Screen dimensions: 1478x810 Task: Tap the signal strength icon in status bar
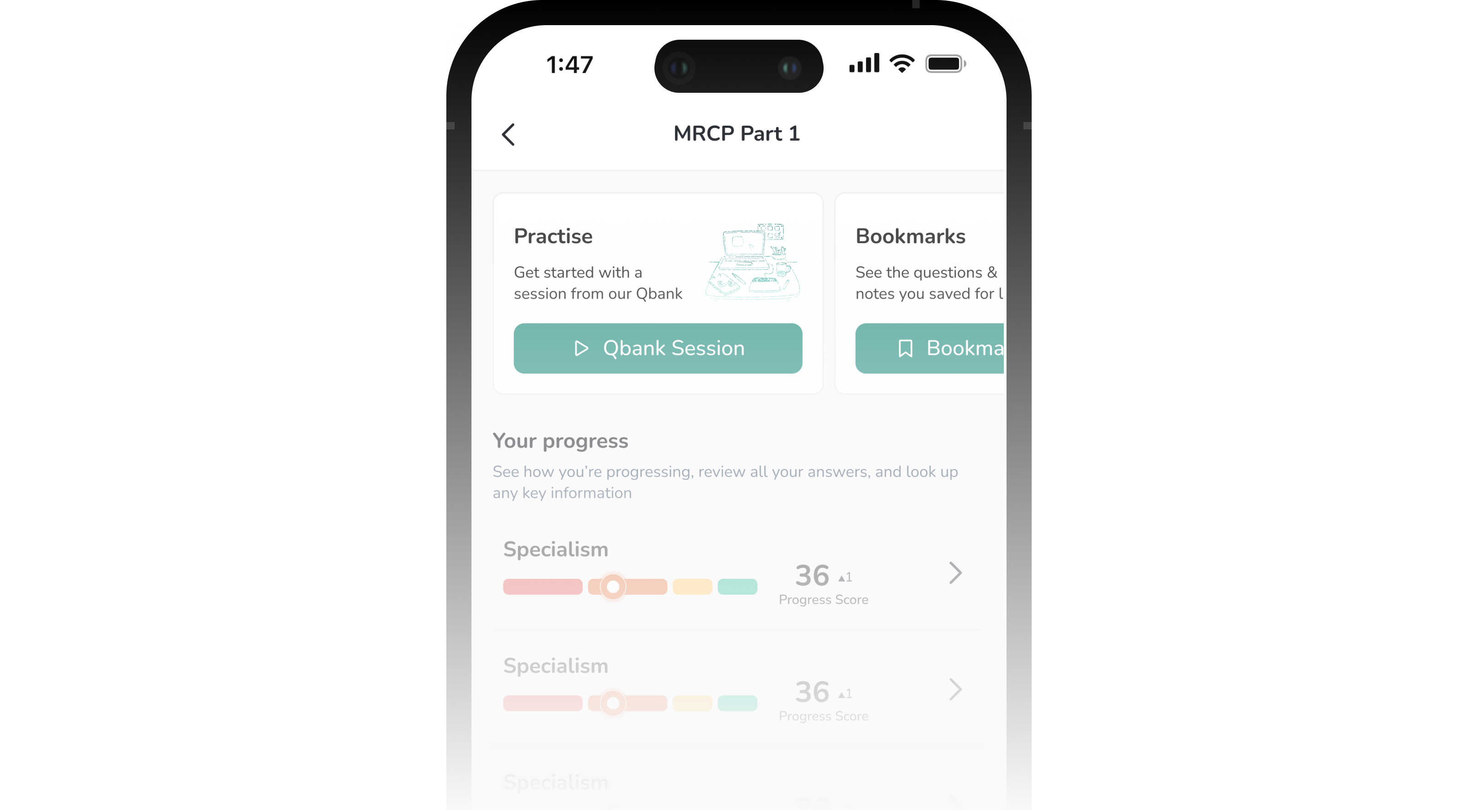(860, 63)
